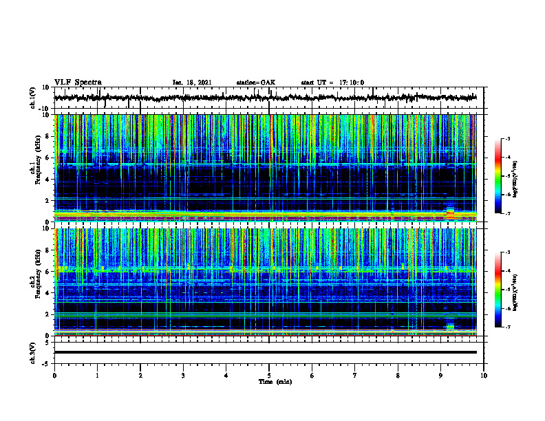The image size is (545, 421).
Task: Click the "8" kHz tick on ch.1 frequency axis
Action: [48, 136]
